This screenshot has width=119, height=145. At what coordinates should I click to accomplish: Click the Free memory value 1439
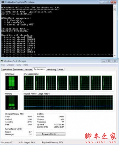coord(30,124)
